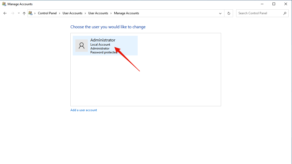The height and width of the screenshot is (164, 292).
Task: Minimize the Manage Accounts window
Action: pos(262,4)
